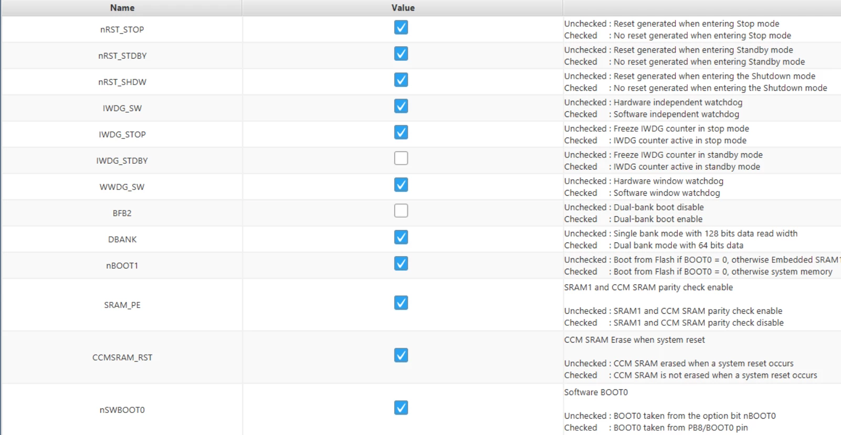Select the CCMSRAM_RST row label
This screenshot has height=435, width=841.
(x=122, y=357)
